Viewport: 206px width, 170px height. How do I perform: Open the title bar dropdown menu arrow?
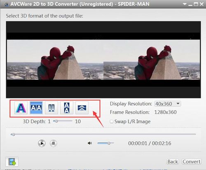[185, 4]
